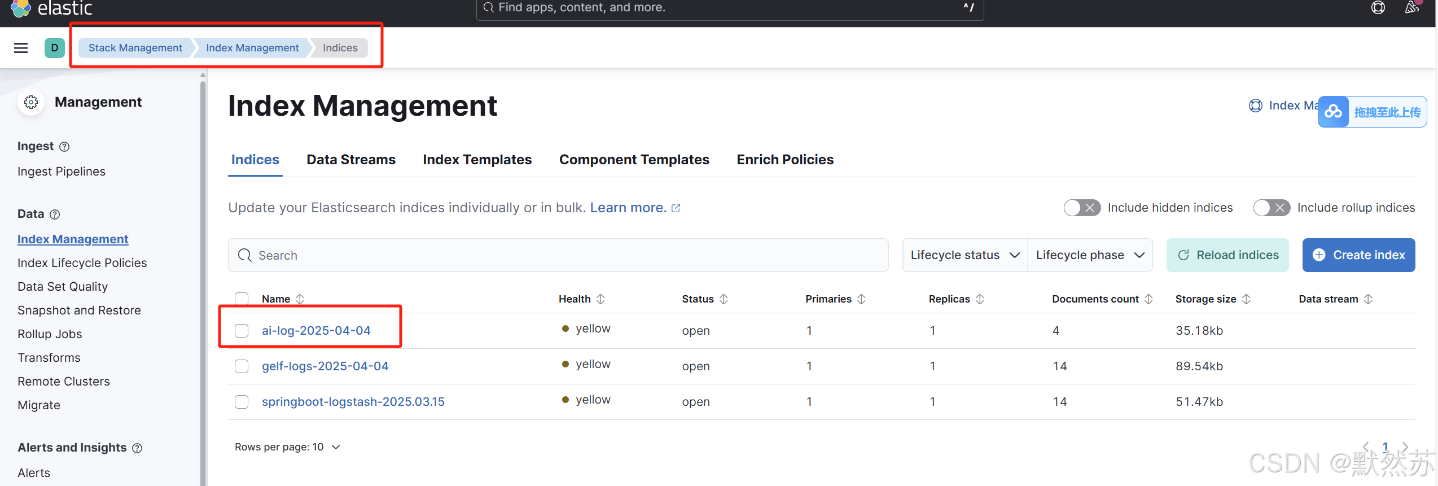Switch to the Data Streams tab
Viewport: 1438px width, 486px height.
(x=351, y=160)
